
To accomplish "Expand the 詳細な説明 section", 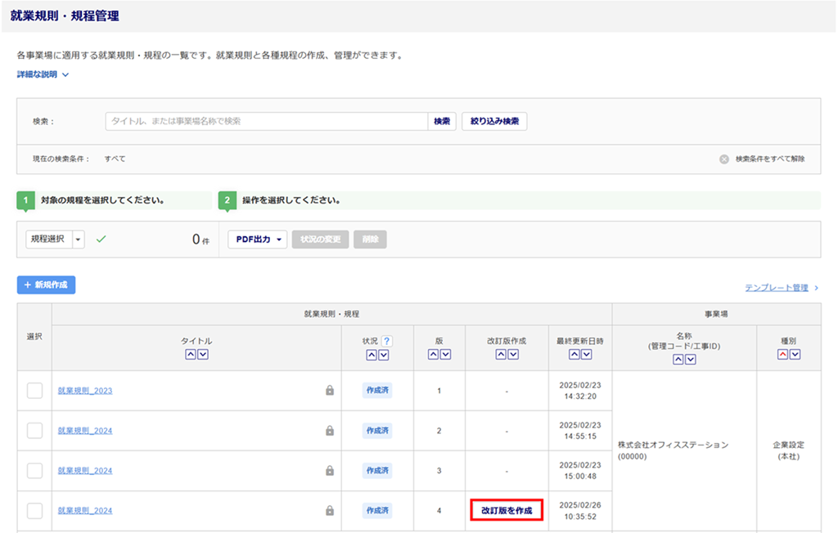I will [43, 74].
